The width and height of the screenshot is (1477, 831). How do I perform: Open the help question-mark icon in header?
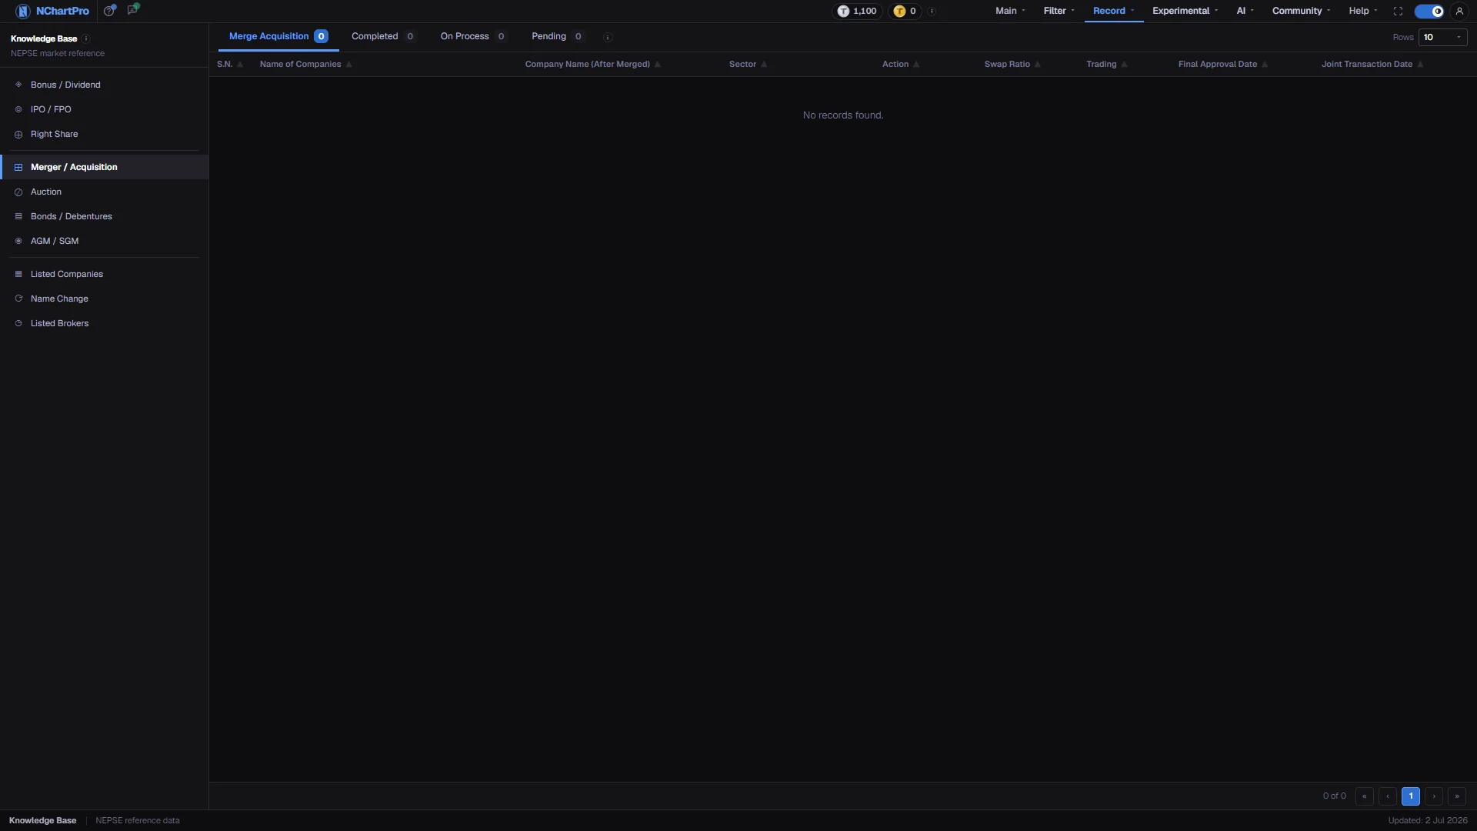point(110,11)
